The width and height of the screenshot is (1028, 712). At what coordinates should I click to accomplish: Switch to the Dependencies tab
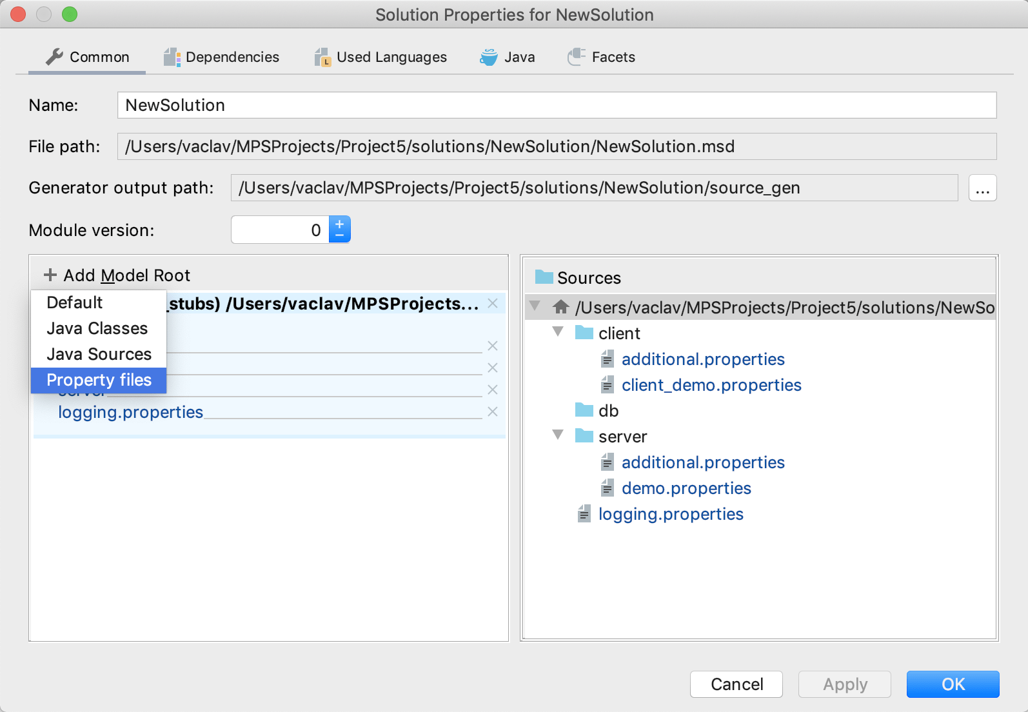point(222,57)
